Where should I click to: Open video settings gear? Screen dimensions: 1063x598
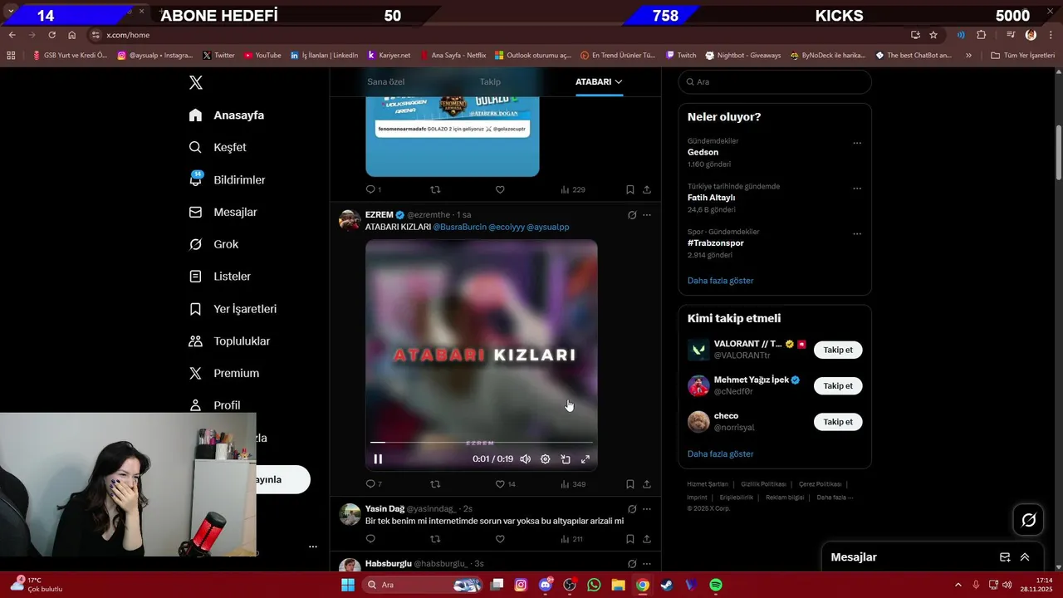tap(546, 458)
